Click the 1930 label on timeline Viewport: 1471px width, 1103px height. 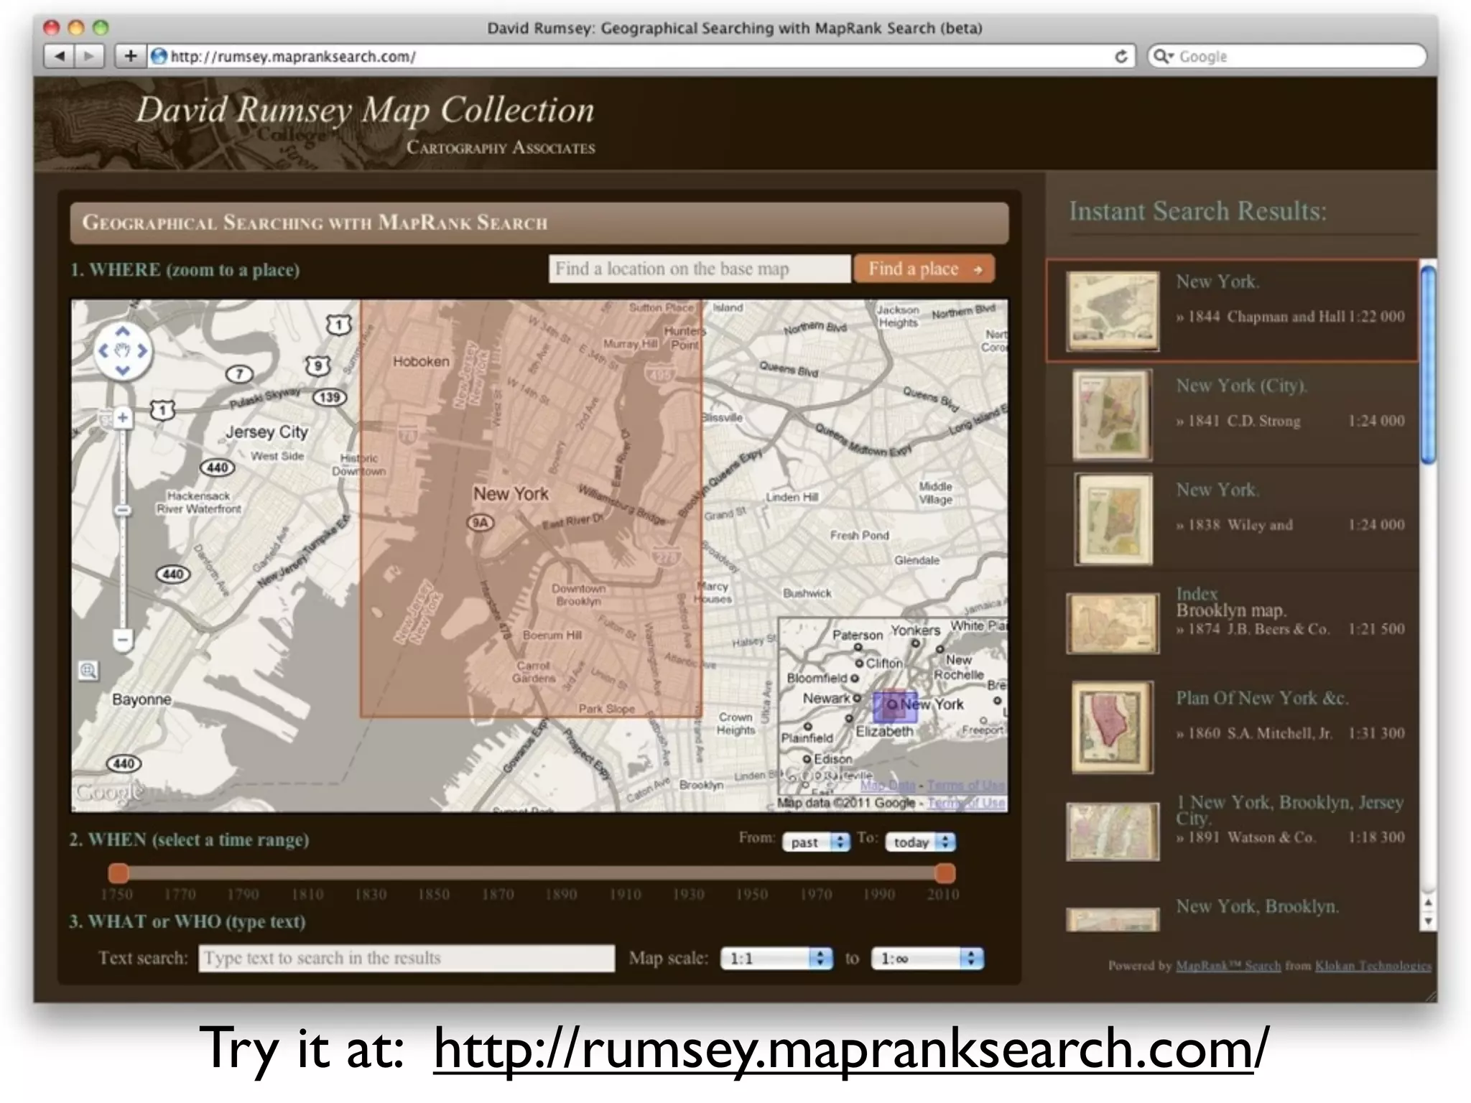coord(688,894)
